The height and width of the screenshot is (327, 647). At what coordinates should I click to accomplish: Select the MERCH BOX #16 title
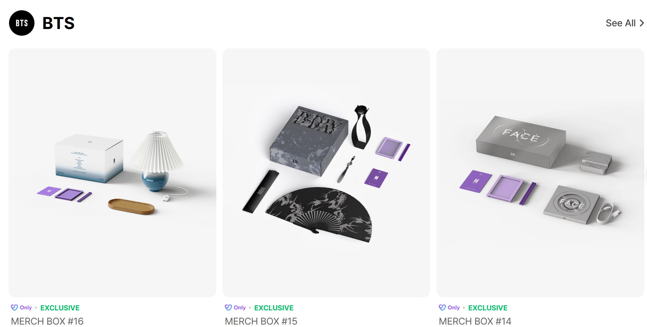47,321
